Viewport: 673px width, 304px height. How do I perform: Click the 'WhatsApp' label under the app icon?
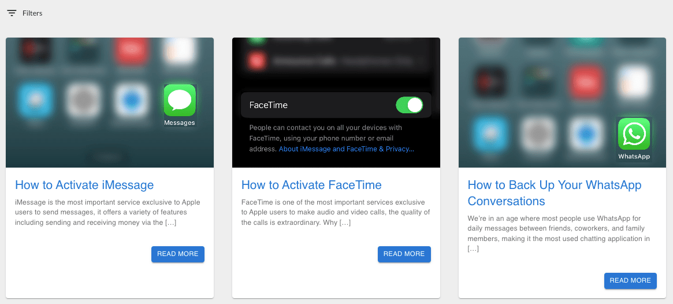(634, 156)
